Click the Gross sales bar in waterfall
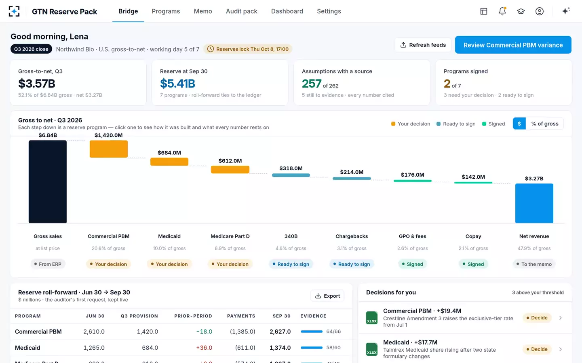 (x=48, y=181)
